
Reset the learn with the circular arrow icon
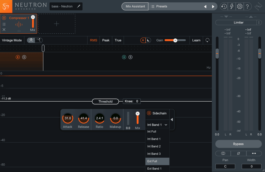207,40
